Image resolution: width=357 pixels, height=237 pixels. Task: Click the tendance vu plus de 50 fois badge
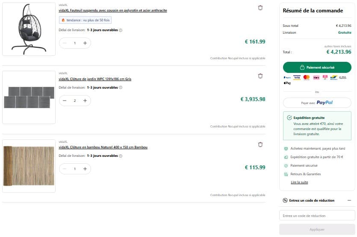(x=85, y=20)
